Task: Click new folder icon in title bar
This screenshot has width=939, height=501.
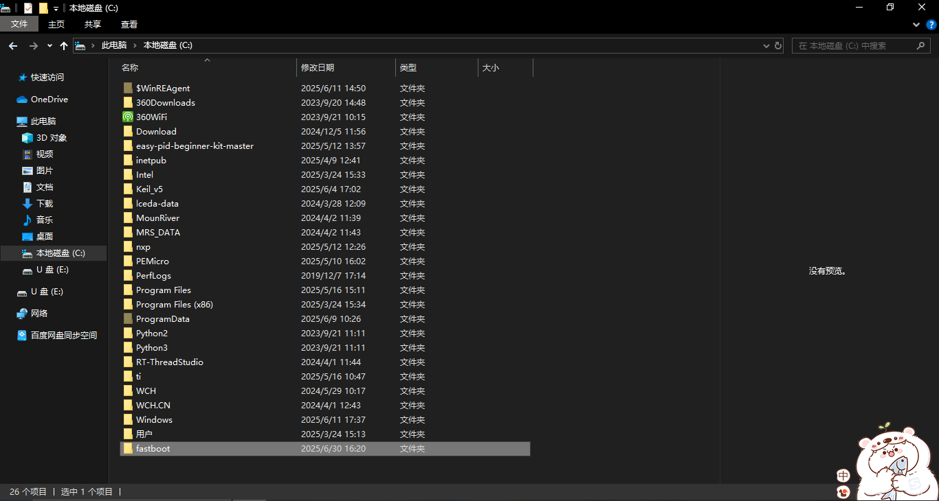Action: pyautogui.click(x=43, y=8)
